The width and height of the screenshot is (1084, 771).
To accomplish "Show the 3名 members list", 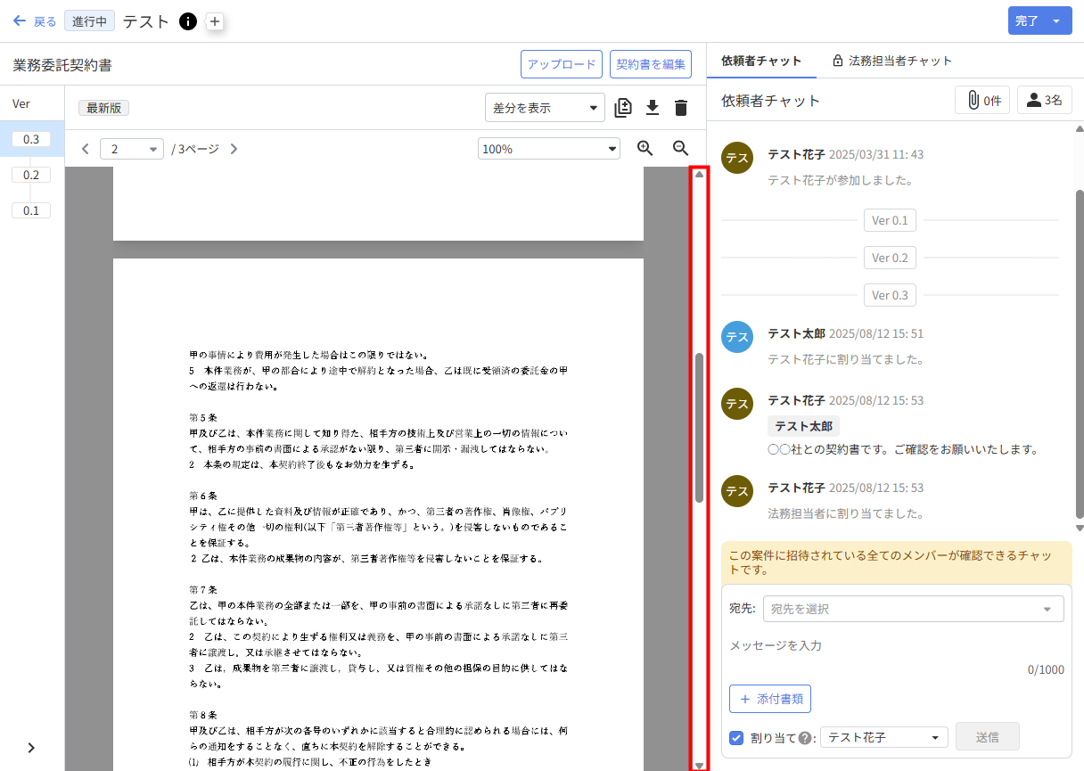I will click(1044, 101).
